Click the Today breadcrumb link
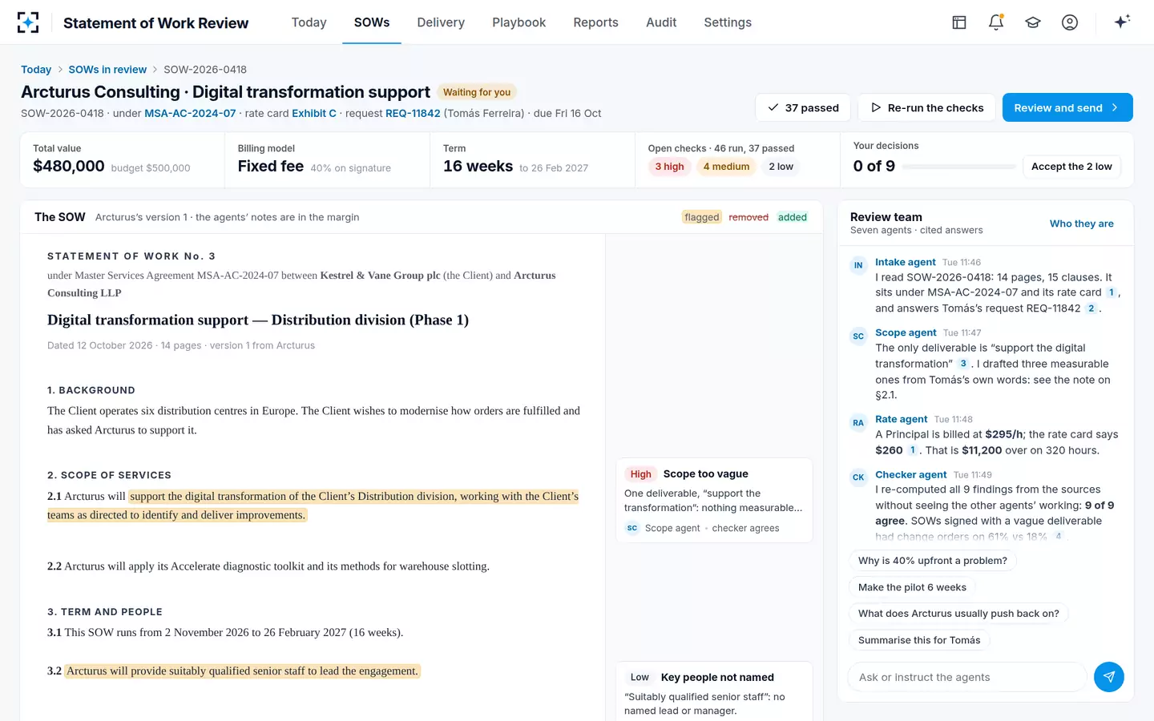This screenshot has width=1154, height=721. (36, 70)
